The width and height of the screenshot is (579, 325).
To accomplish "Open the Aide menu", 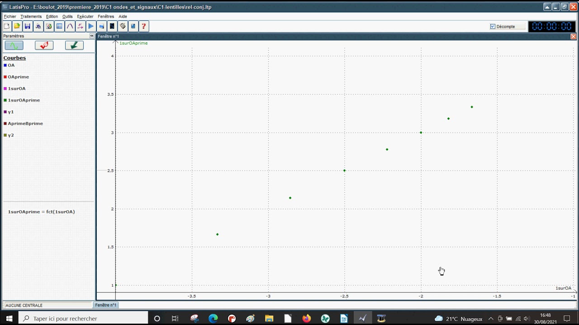I will pyautogui.click(x=123, y=16).
